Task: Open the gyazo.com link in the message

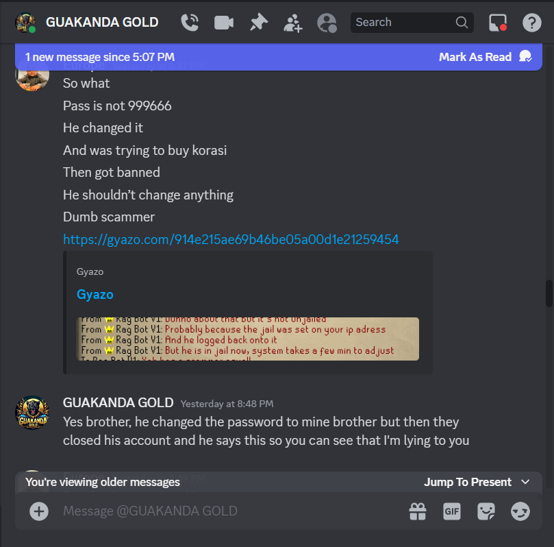Action: click(x=231, y=240)
